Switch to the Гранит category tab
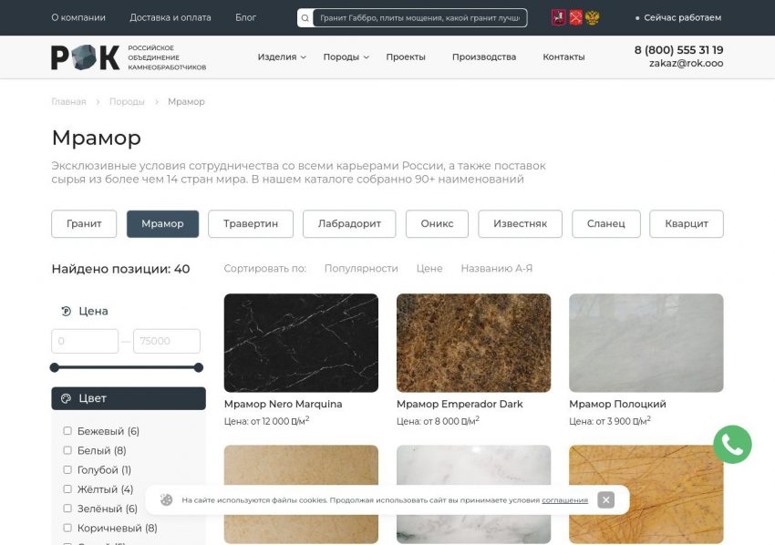Screen dimensions: 775x545 point(84,224)
